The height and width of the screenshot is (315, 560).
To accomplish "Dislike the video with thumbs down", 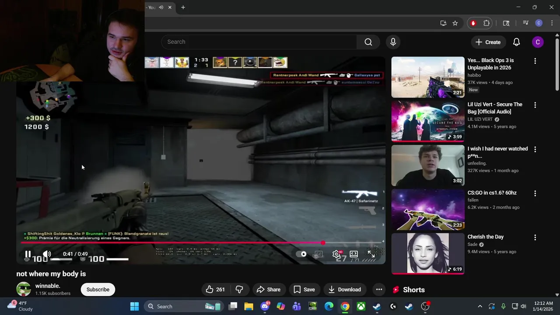I will 239,290.
